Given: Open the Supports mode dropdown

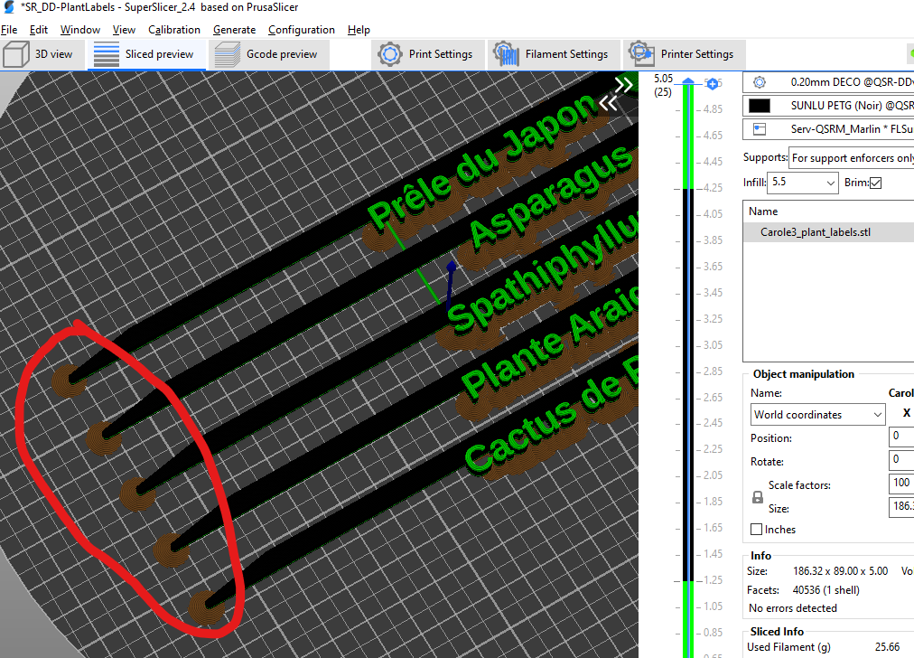Looking at the screenshot, I should pos(852,158).
